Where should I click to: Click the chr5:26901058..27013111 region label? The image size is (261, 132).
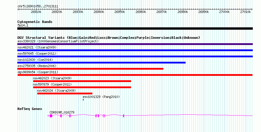(x=38, y=6)
